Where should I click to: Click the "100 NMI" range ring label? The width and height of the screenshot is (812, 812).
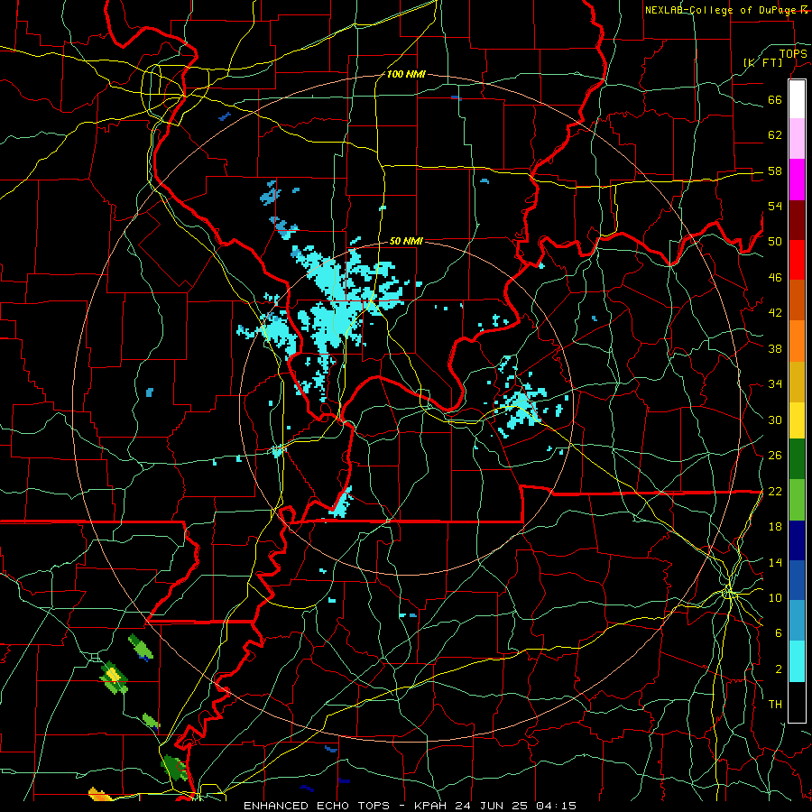(406, 74)
